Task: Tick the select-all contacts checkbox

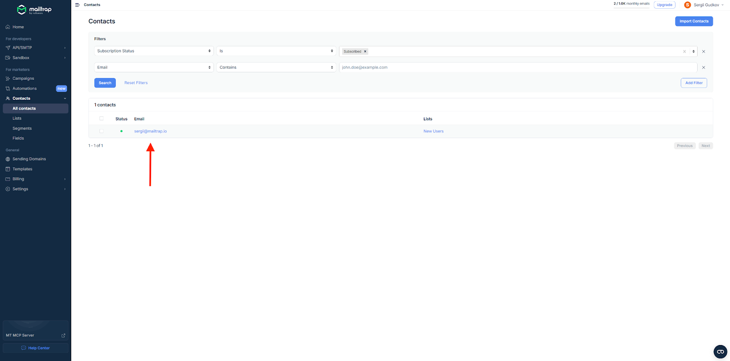Action: click(x=101, y=119)
